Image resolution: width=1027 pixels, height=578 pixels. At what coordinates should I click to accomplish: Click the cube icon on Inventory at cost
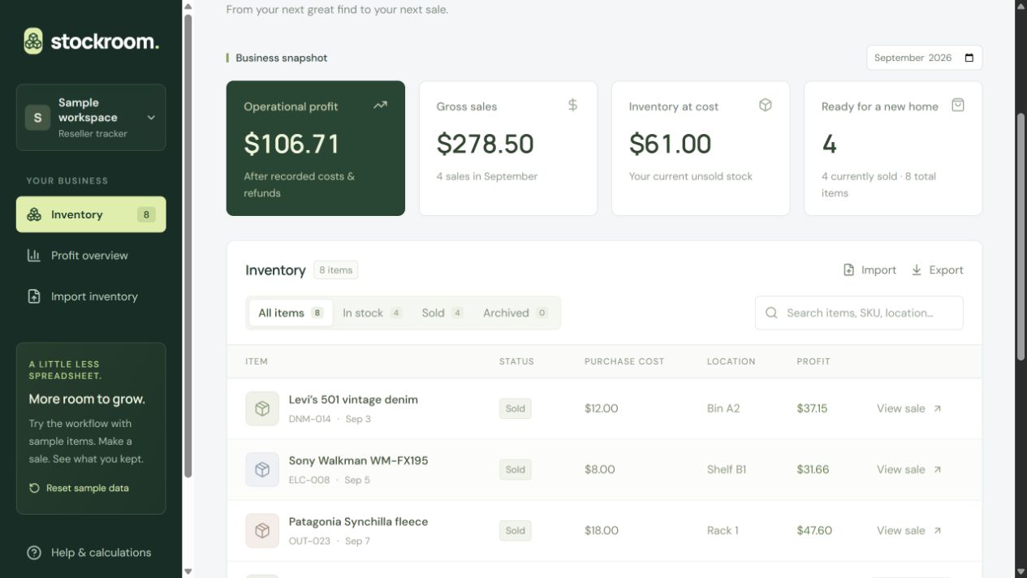765,105
